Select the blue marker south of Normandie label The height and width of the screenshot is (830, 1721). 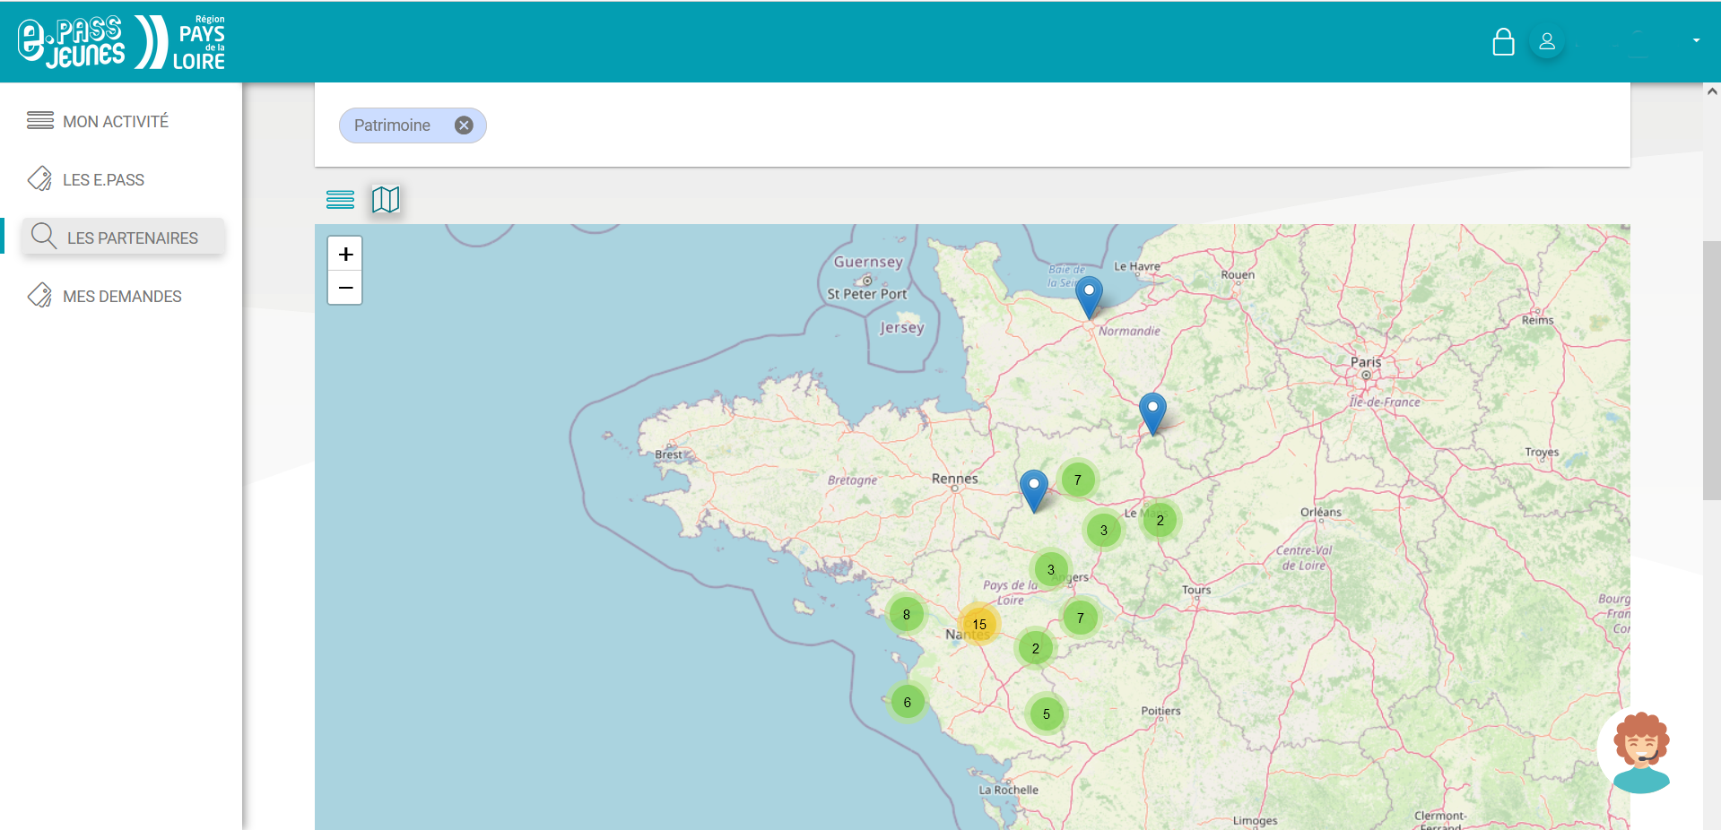[1152, 413]
